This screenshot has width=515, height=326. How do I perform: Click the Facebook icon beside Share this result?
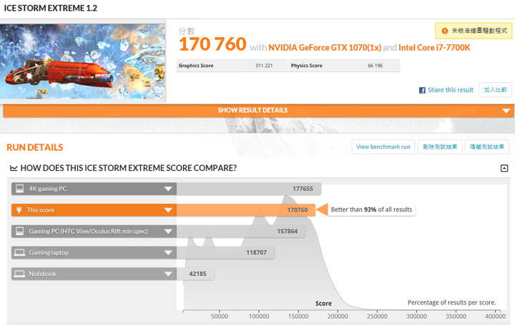click(x=422, y=90)
